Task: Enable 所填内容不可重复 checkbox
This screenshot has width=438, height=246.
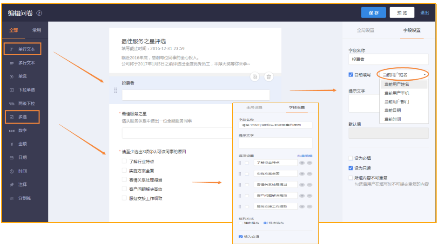Action: (351, 178)
